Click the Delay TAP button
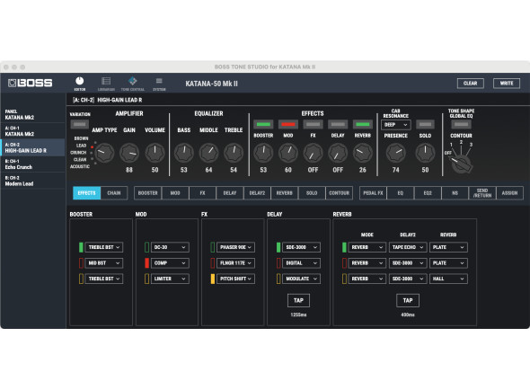This screenshot has width=530, height=390. coord(298,300)
